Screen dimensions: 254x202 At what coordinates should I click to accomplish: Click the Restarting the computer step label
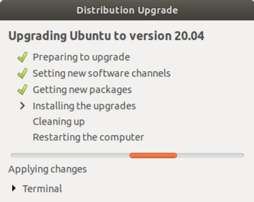point(89,138)
